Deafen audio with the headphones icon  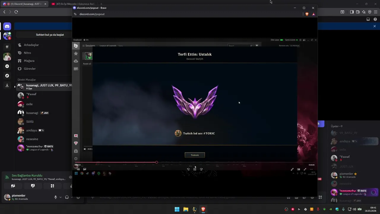click(67, 197)
